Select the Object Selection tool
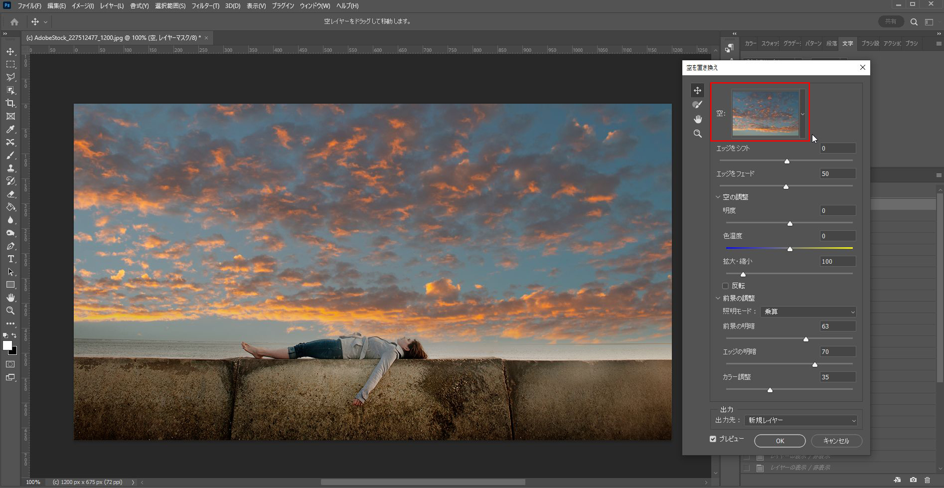This screenshot has height=488, width=944. click(10, 90)
